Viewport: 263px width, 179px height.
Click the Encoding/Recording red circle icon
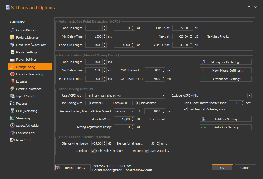[12, 74]
